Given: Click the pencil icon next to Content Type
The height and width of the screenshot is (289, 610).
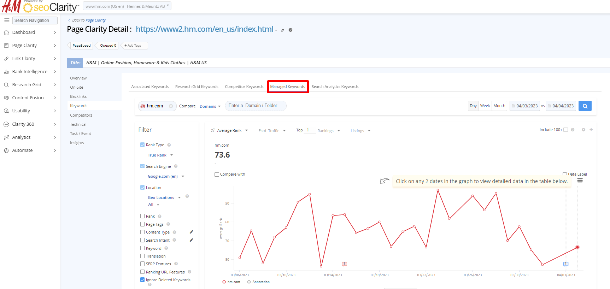Looking at the screenshot, I should coord(192,232).
